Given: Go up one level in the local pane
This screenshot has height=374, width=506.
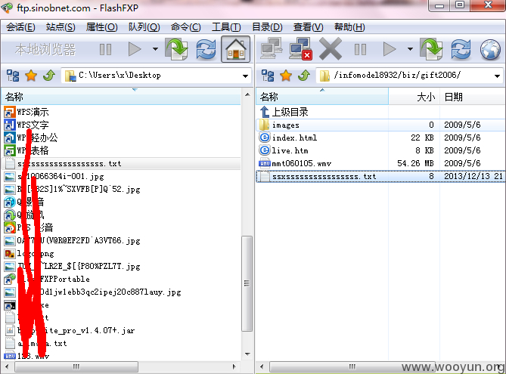Looking at the screenshot, I should pyautogui.click(x=49, y=76).
